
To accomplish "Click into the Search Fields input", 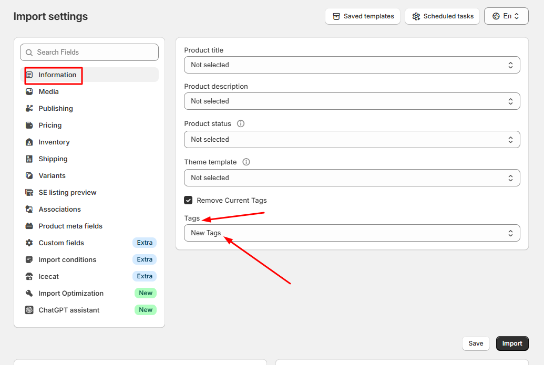I will (89, 53).
